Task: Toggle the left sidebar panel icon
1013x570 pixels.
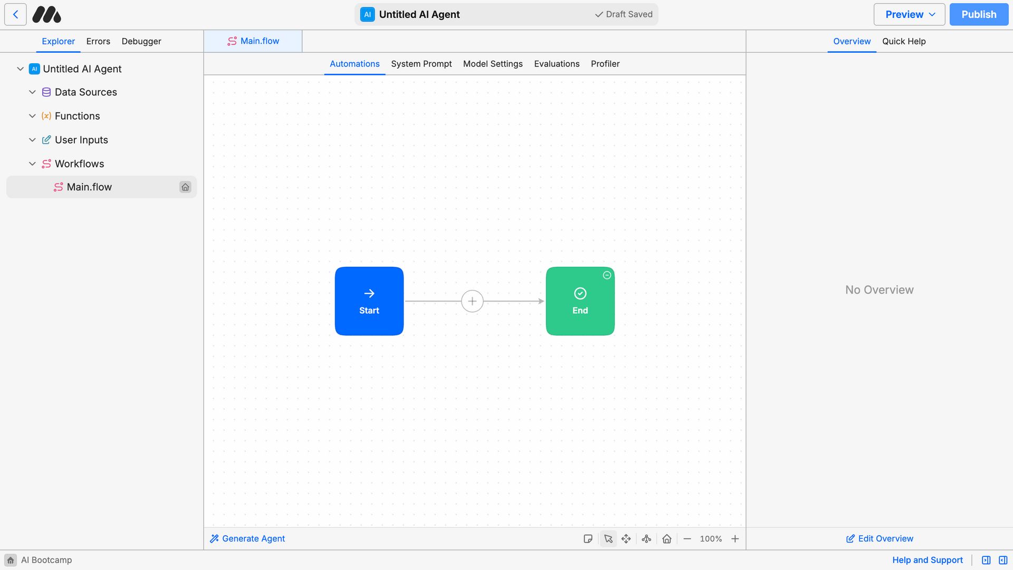Action: [986, 560]
